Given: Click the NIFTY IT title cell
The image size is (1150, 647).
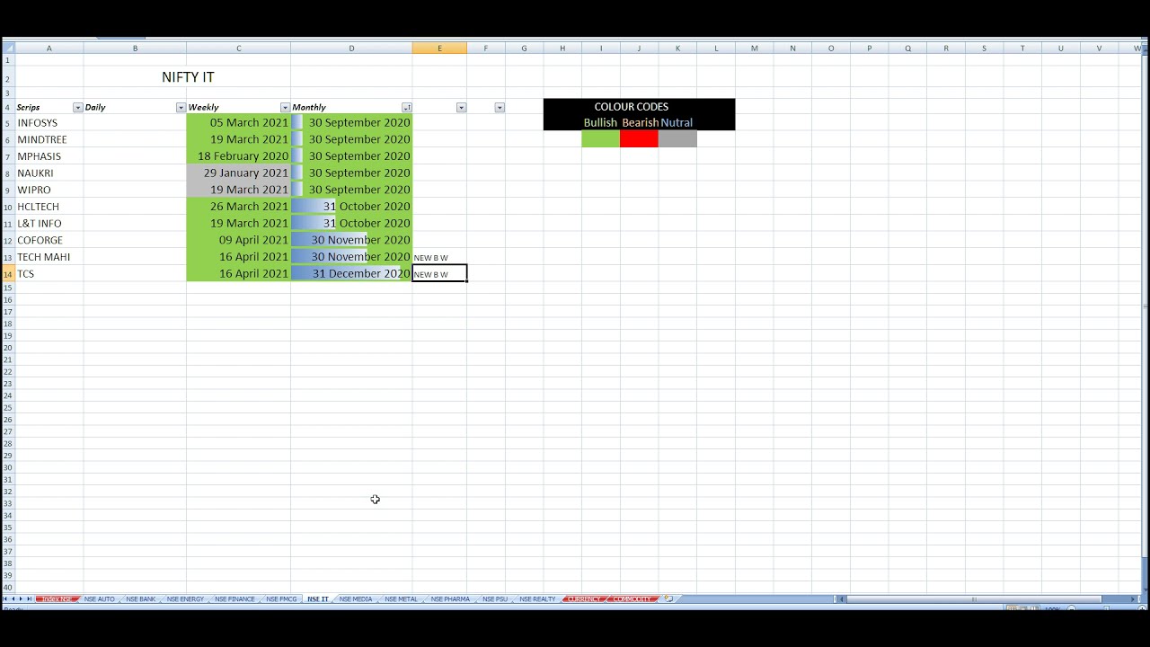Looking at the screenshot, I should (188, 77).
